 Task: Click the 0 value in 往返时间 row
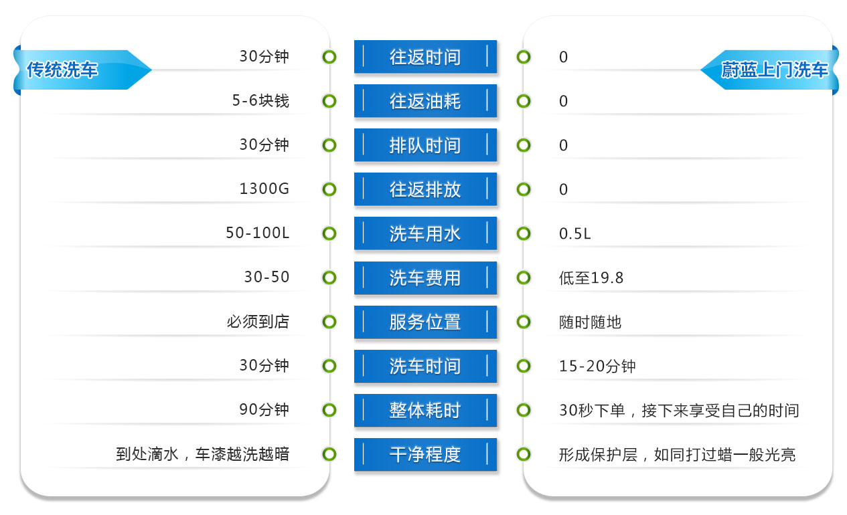pos(563,57)
